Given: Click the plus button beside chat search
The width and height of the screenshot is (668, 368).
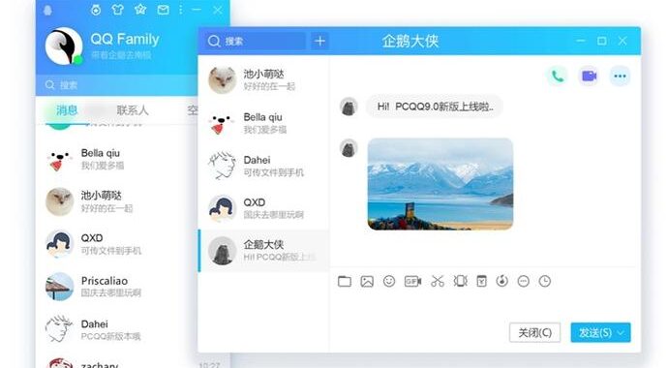Looking at the screenshot, I should click(x=319, y=41).
